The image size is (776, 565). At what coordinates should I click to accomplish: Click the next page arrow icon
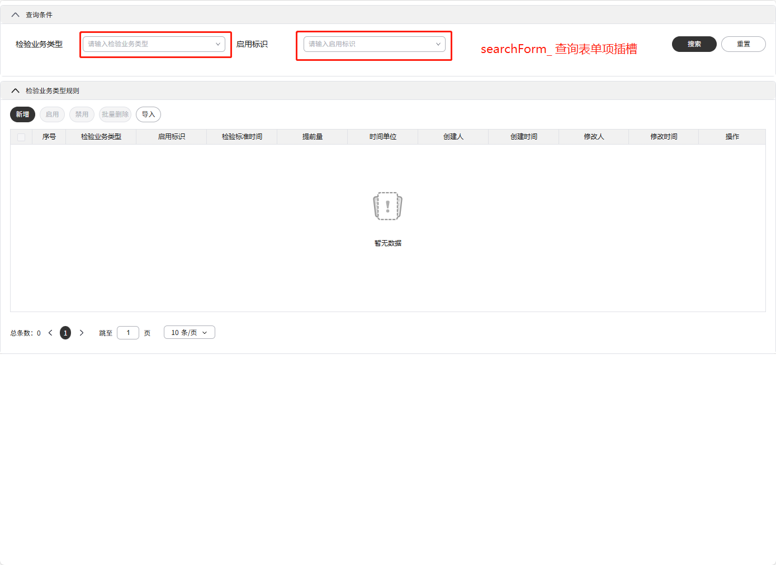82,332
